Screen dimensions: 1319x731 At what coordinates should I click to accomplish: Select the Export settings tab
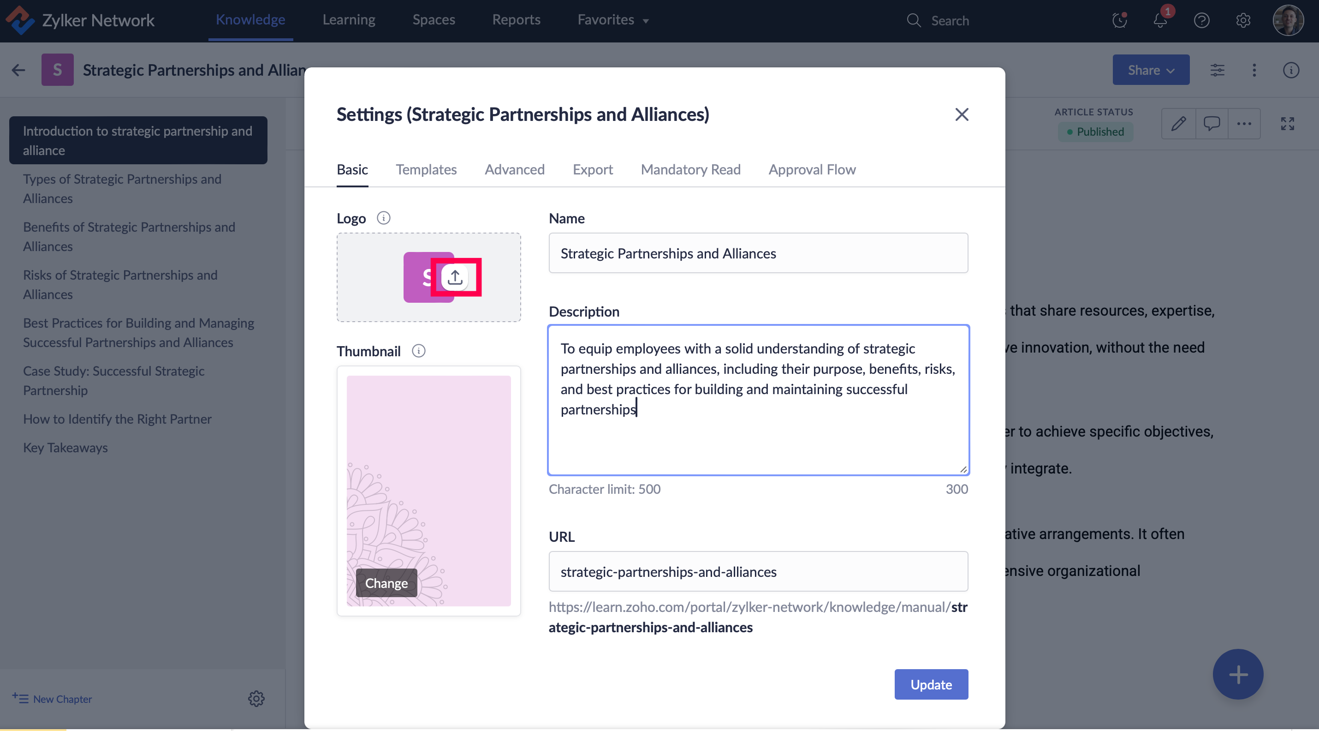(593, 169)
